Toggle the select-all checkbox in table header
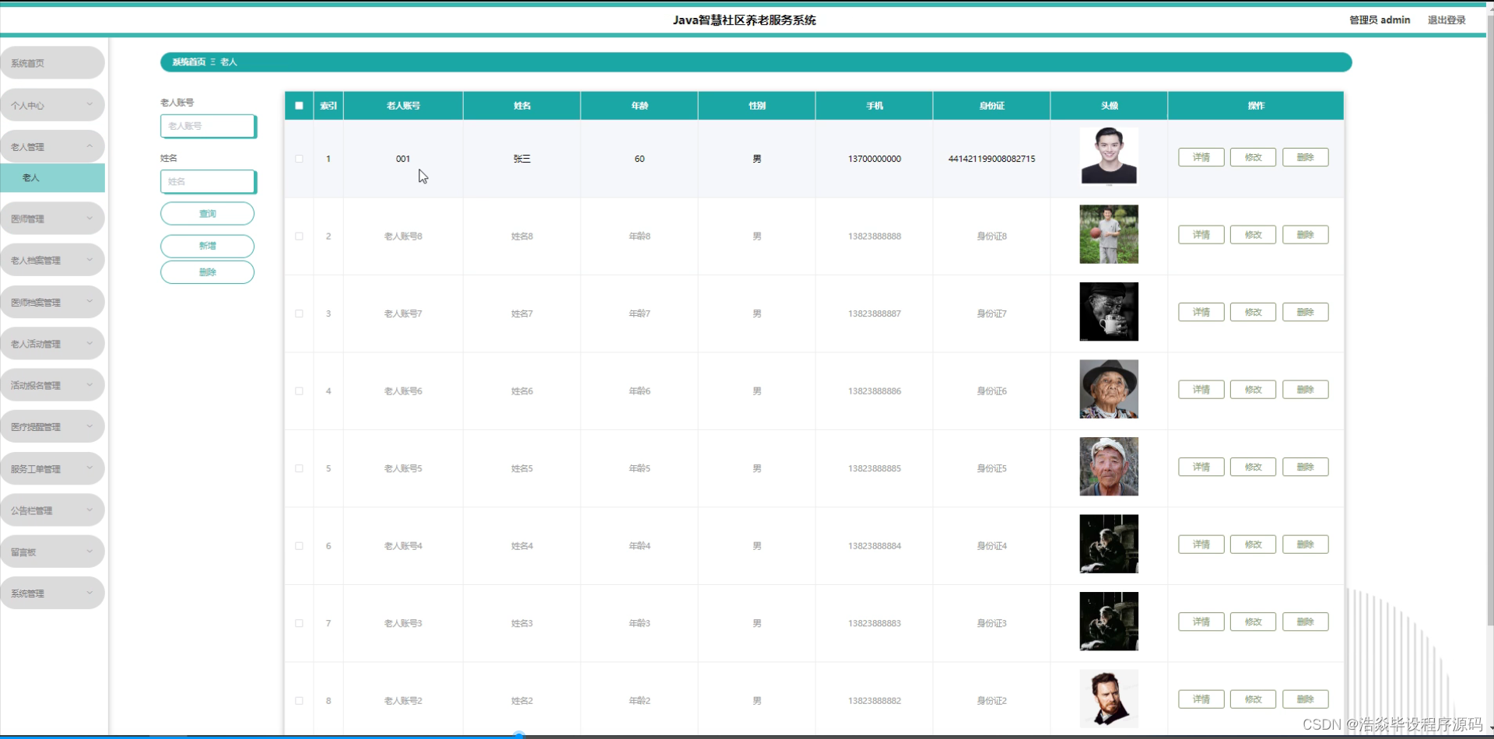Screen dimensions: 1494x739 tap(299, 106)
